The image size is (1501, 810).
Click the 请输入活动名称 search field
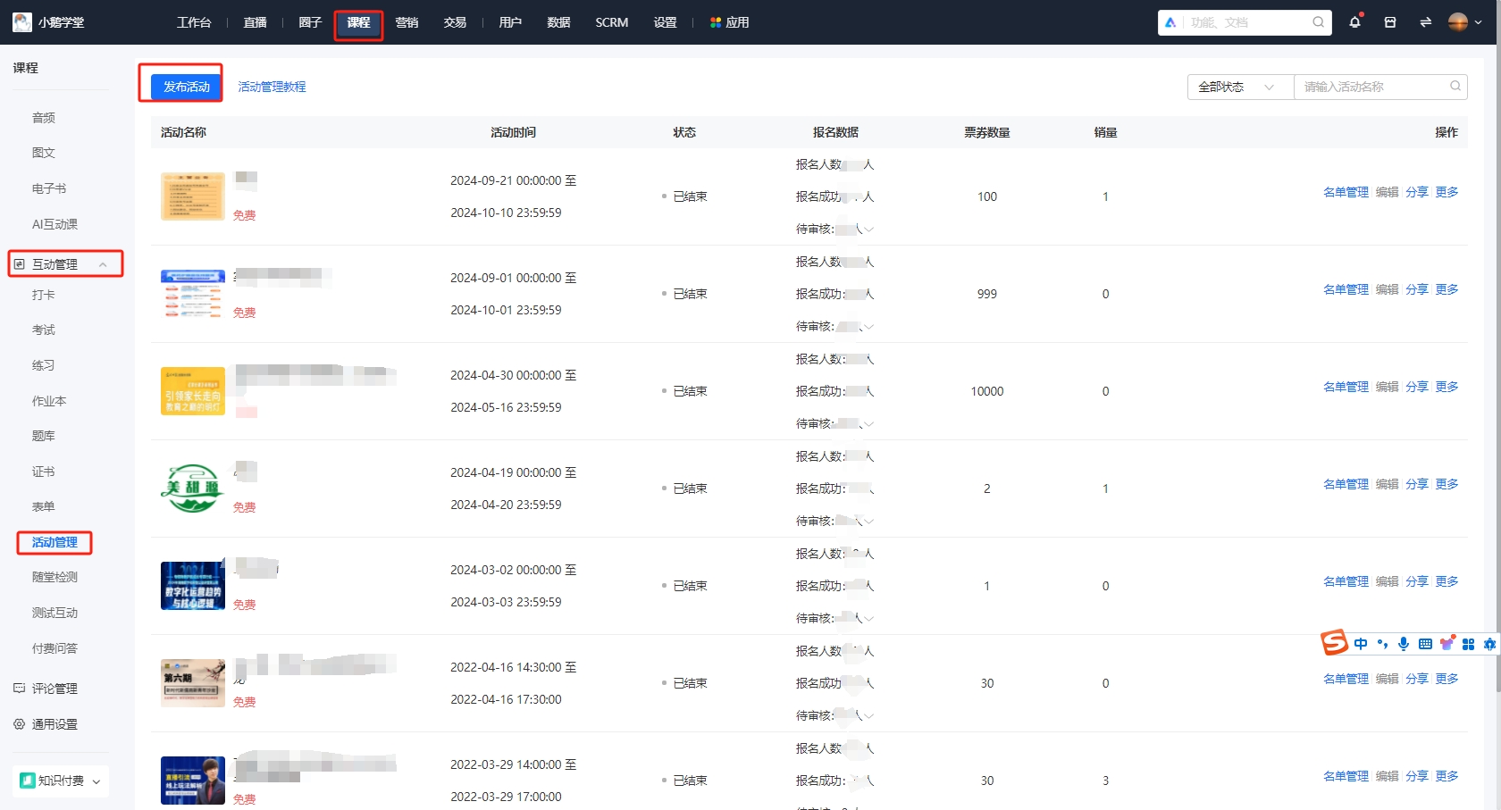(1371, 87)
